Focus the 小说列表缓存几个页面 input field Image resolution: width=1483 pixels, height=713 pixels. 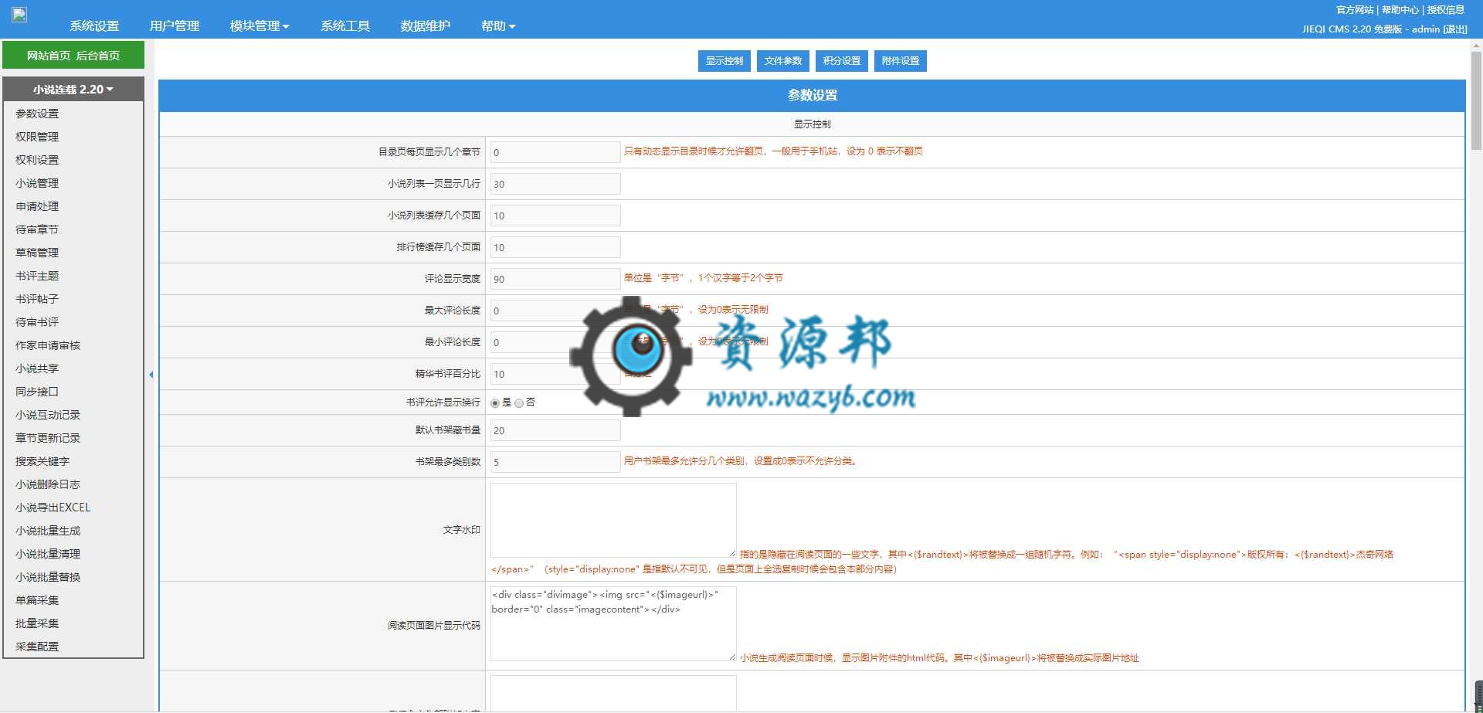(555, 216)
